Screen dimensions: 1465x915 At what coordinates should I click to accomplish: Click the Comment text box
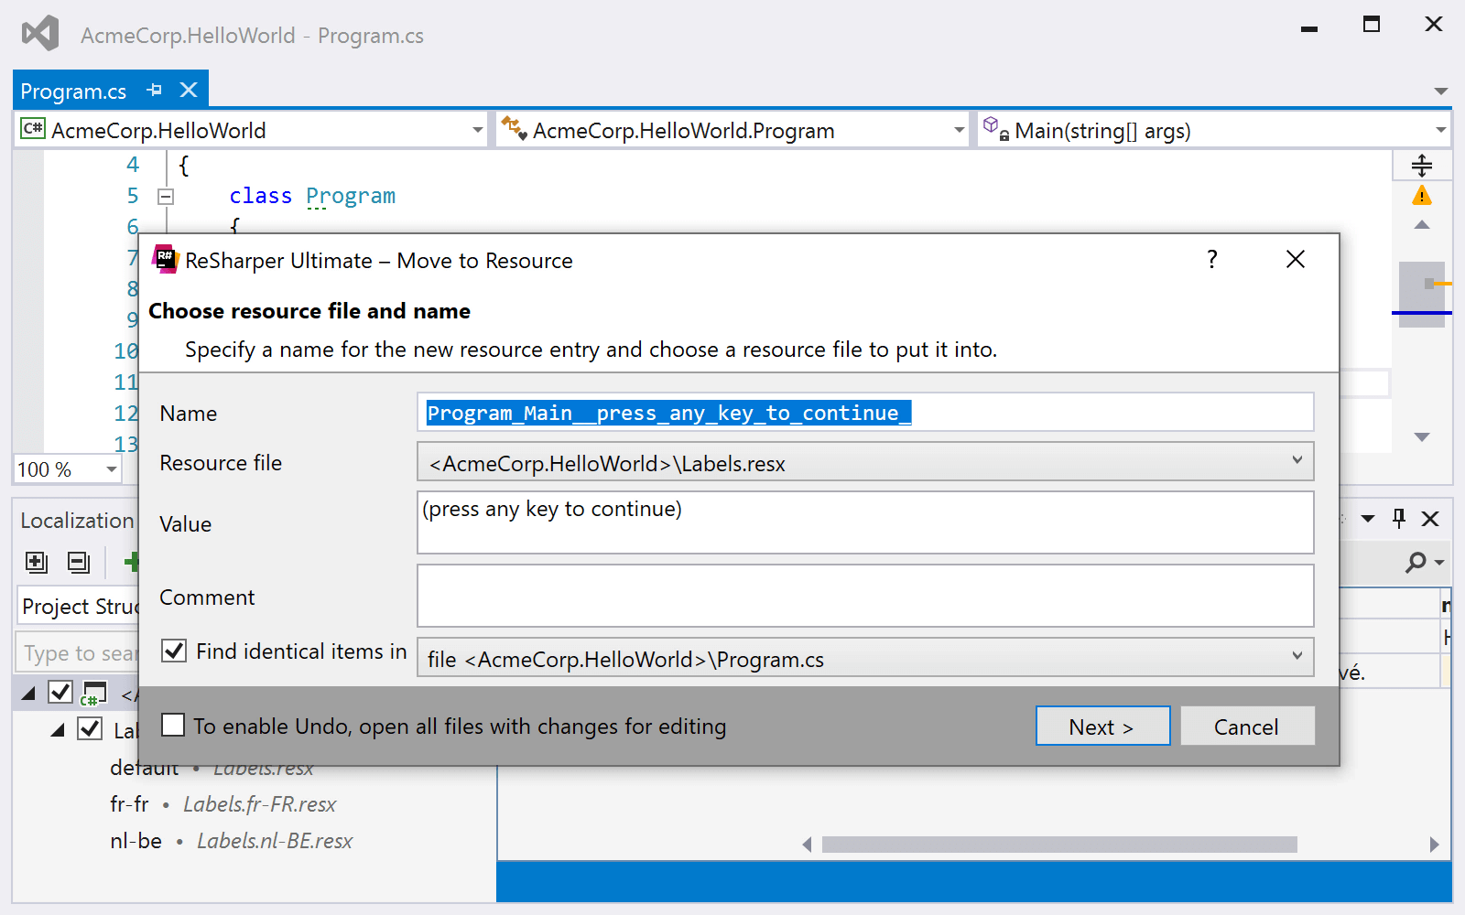tap(865, 596)
